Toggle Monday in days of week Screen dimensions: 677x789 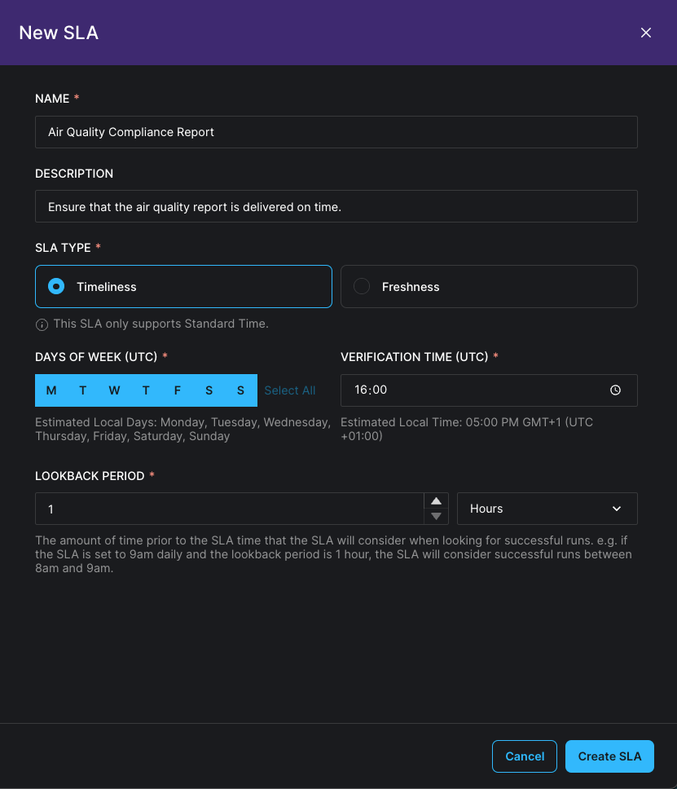51,390
